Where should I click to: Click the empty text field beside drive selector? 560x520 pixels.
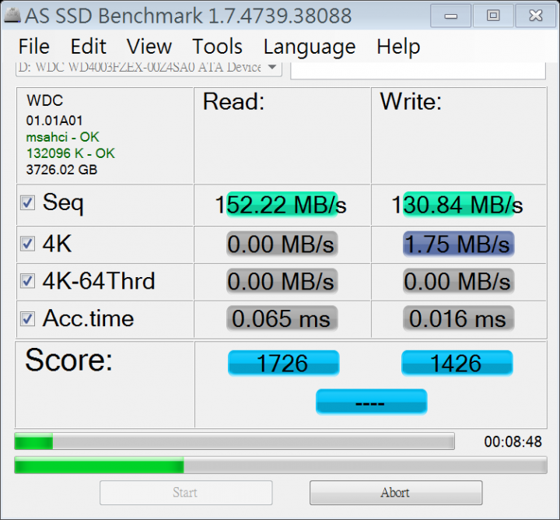coord(418,70)
